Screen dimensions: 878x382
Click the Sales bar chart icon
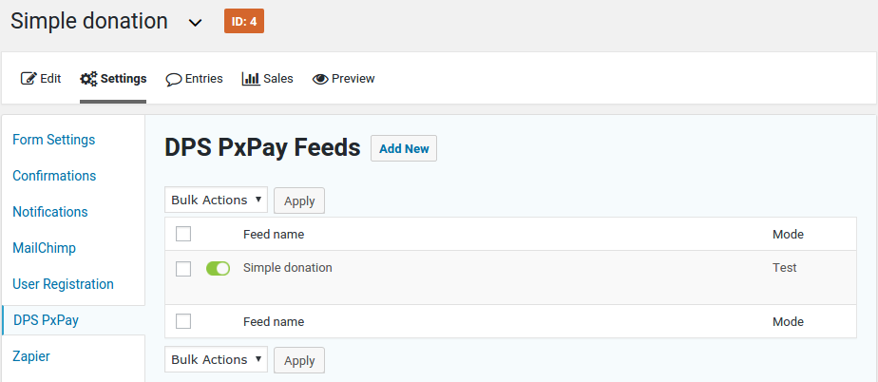coord(251,79)
